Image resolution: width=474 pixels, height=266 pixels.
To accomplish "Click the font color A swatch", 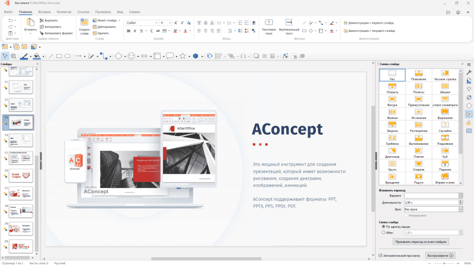I will pos(185,31).
